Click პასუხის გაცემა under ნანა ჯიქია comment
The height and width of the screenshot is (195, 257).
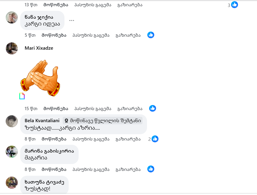[x=91, y=35]
